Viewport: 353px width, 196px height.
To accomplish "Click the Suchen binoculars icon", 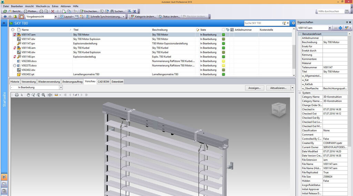I will pos(112,11).
